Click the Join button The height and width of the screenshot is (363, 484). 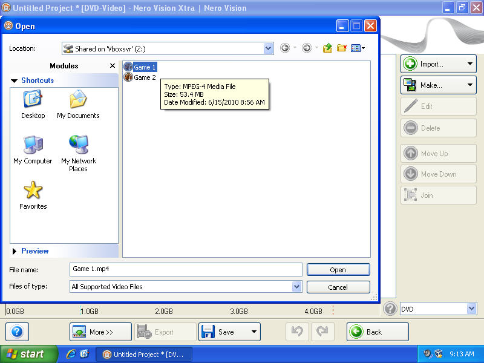[438, 195]
